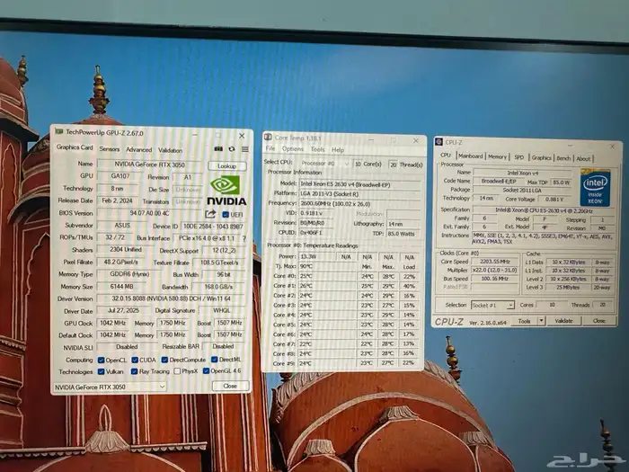Toggle the UEFI checkbox in GPU-Z

click(226, 215)
